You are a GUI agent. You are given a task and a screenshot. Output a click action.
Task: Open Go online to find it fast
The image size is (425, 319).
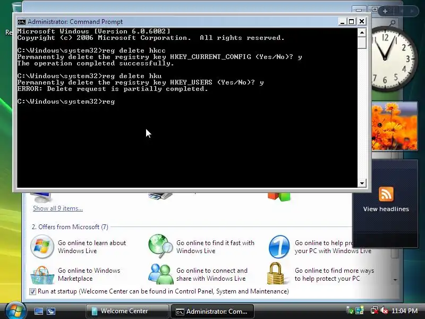pyautogui.click(x=215, y=247)
